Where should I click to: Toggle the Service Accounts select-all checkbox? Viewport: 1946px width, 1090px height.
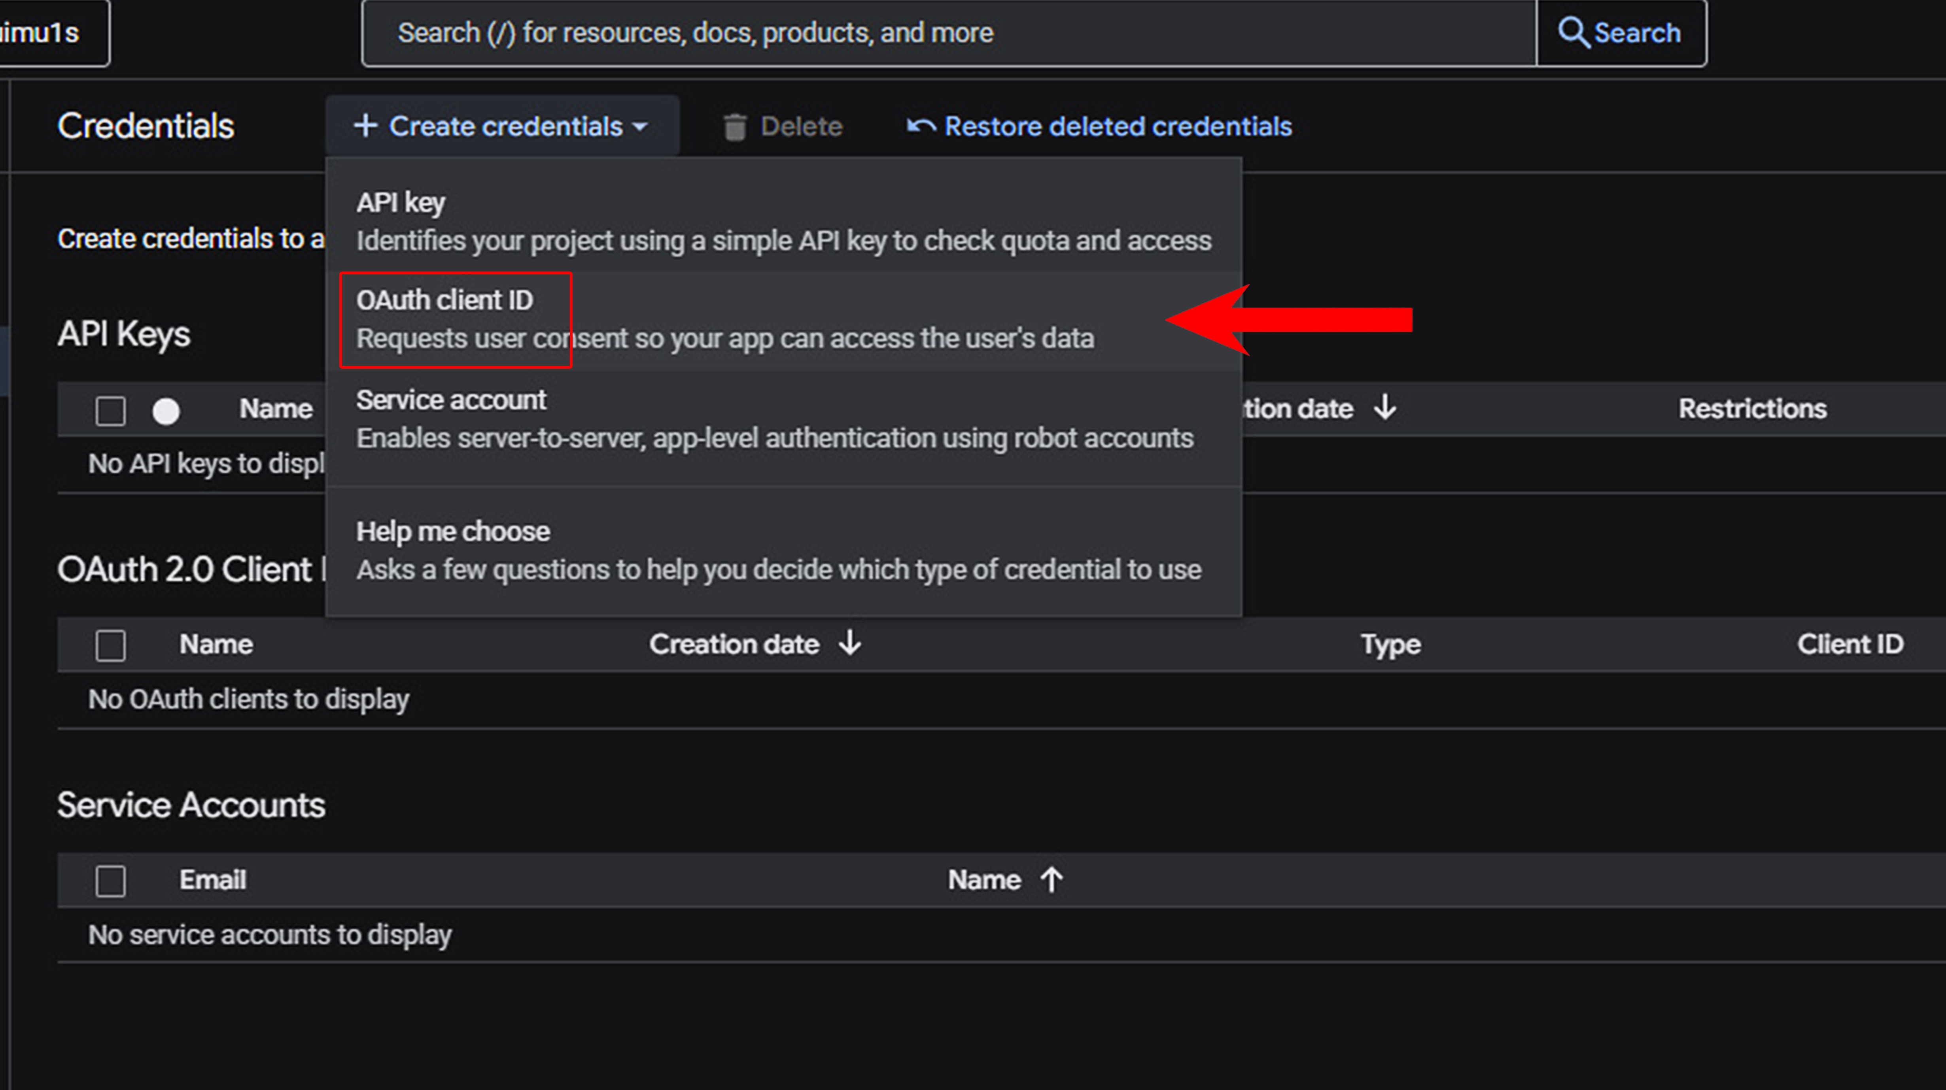click(110, 881)
